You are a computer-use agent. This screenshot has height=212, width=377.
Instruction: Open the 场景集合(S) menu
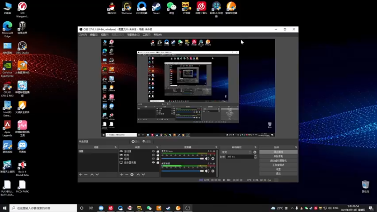[x=133, y=35]
